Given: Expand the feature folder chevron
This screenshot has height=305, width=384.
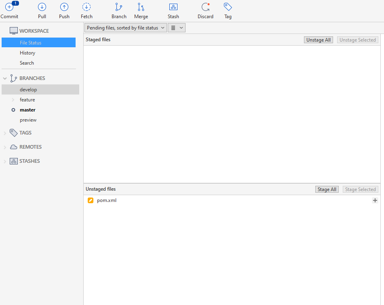Looking at the screenshot, I should pyautogui.click(x=13, y=100).
